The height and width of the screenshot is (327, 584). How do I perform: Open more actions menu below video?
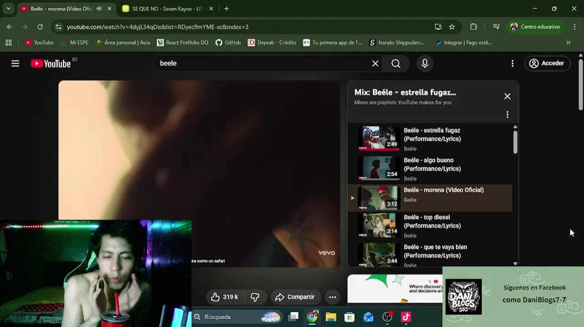[332, 297]
